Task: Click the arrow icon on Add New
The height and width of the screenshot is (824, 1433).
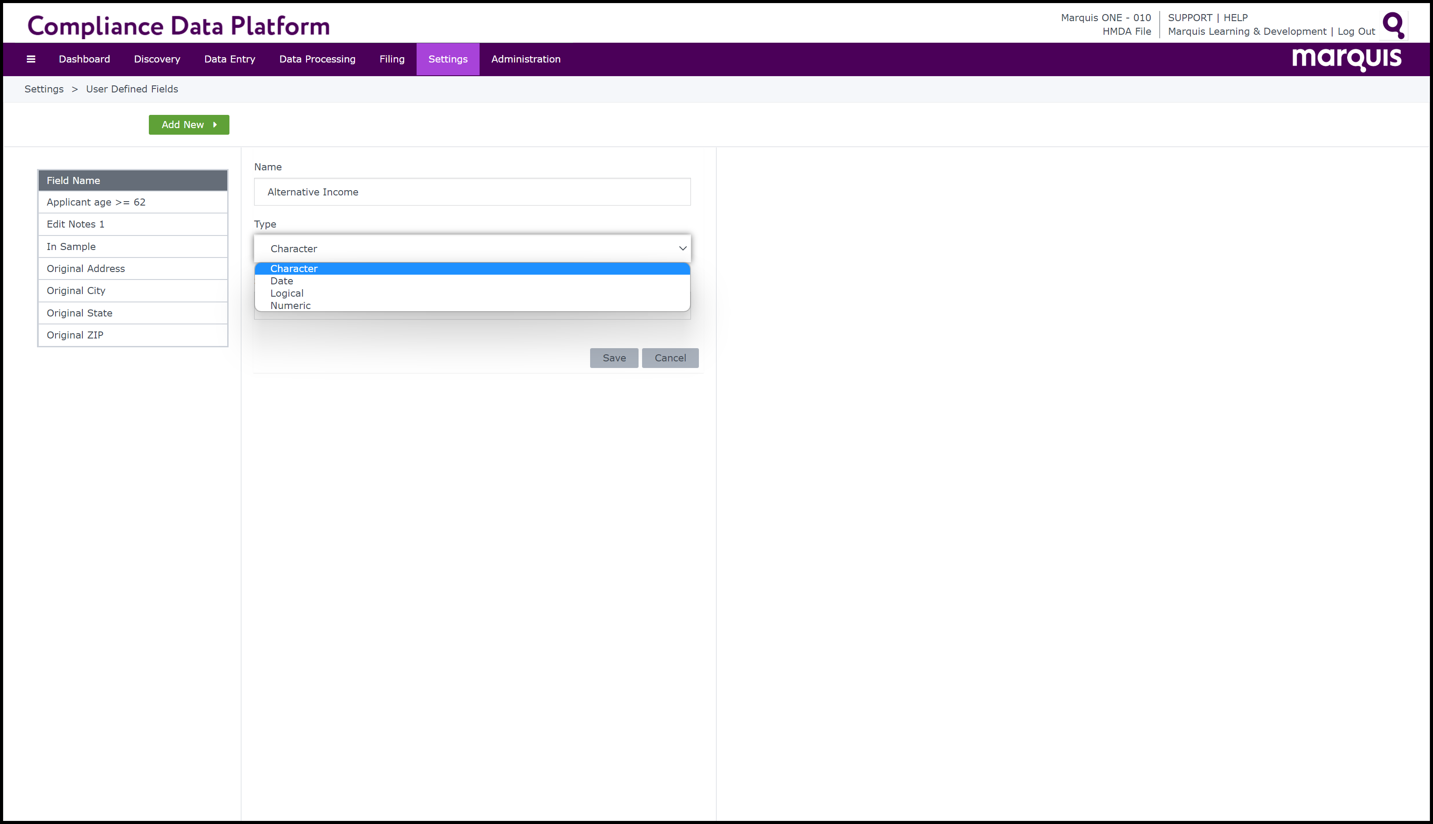Action: (x=215, y=125)
